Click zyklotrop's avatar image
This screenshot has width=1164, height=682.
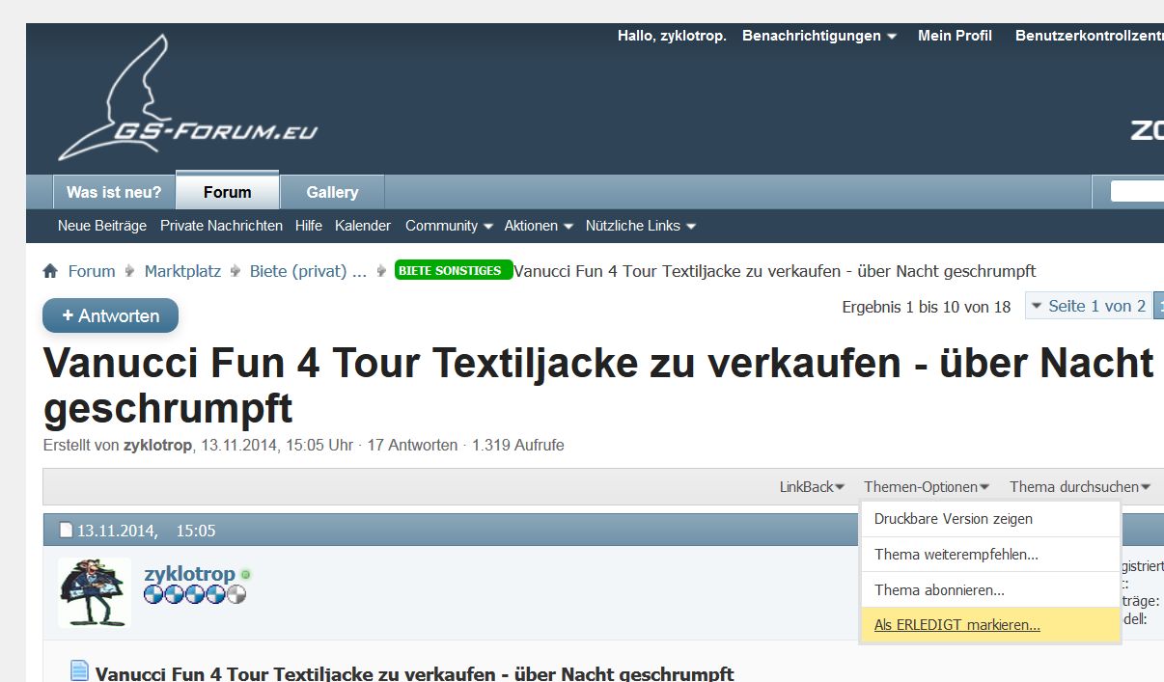[94, 592]
